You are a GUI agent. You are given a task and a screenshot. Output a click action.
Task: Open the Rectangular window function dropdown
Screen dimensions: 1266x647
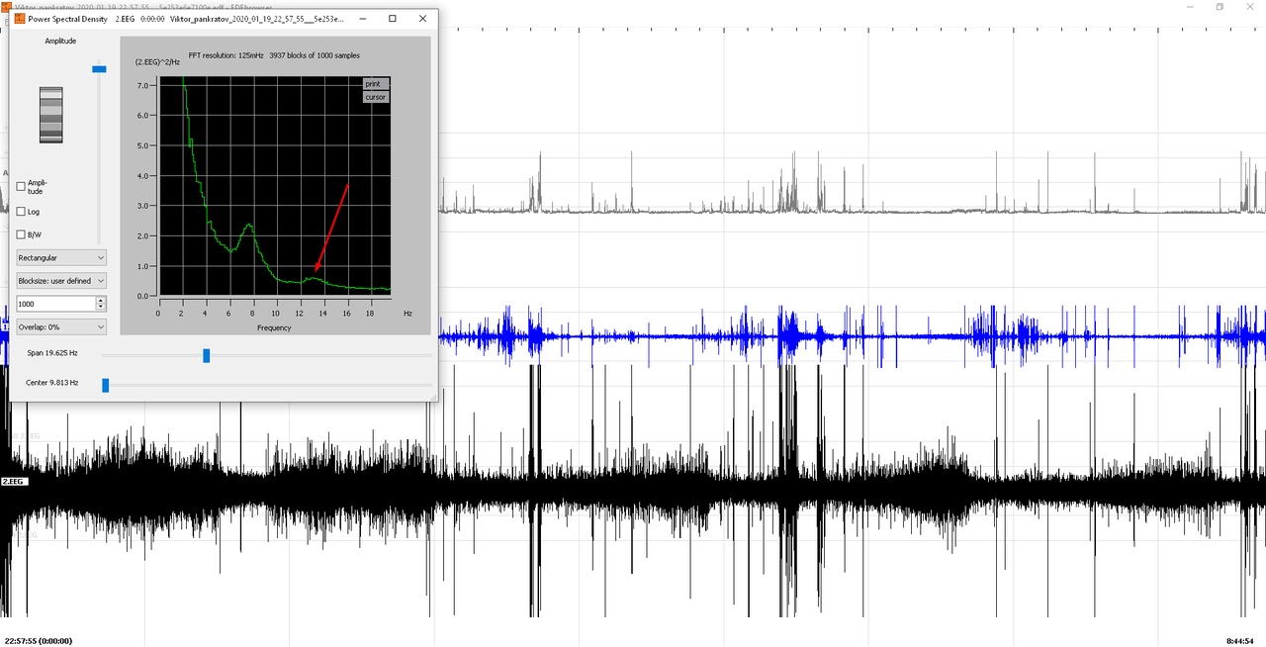pyautogui.click(x=61, y=257)
